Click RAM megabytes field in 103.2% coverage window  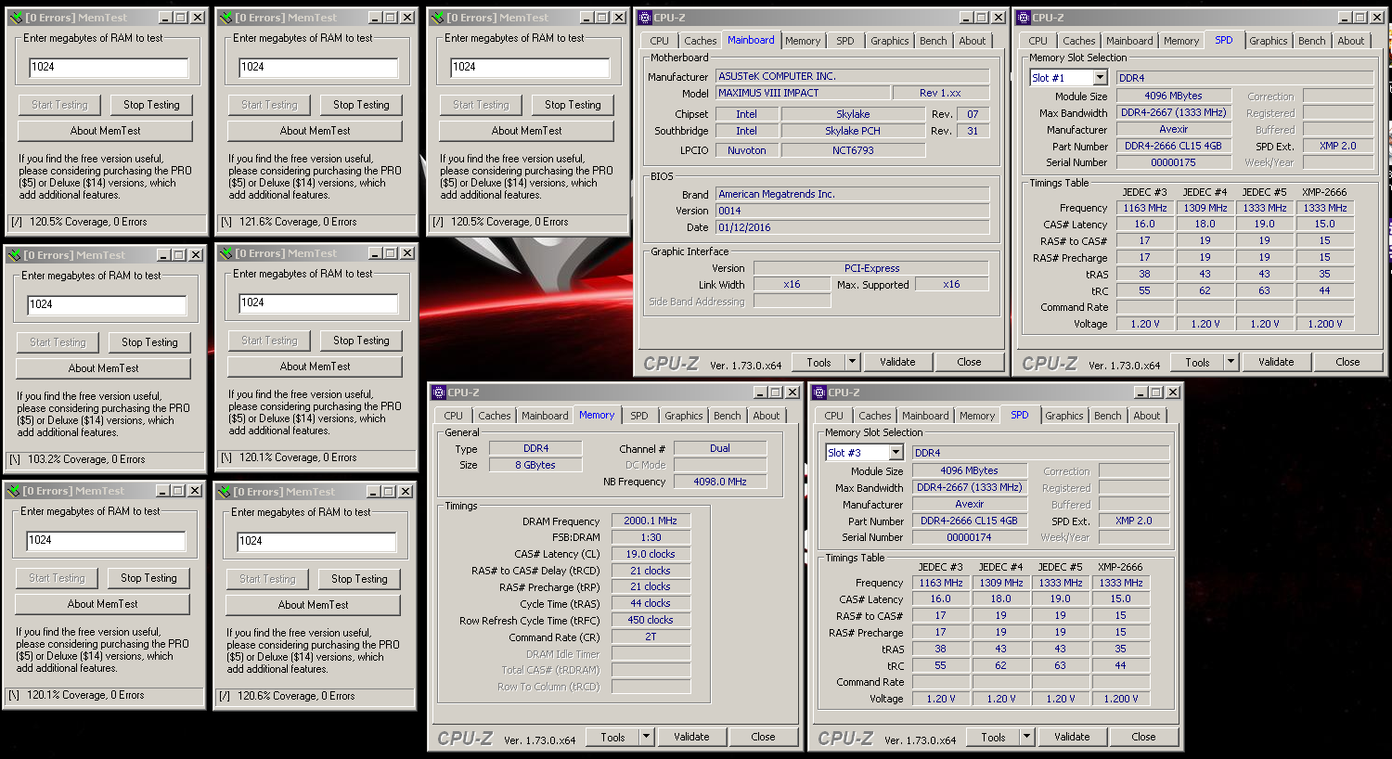[x=107, y=305]
